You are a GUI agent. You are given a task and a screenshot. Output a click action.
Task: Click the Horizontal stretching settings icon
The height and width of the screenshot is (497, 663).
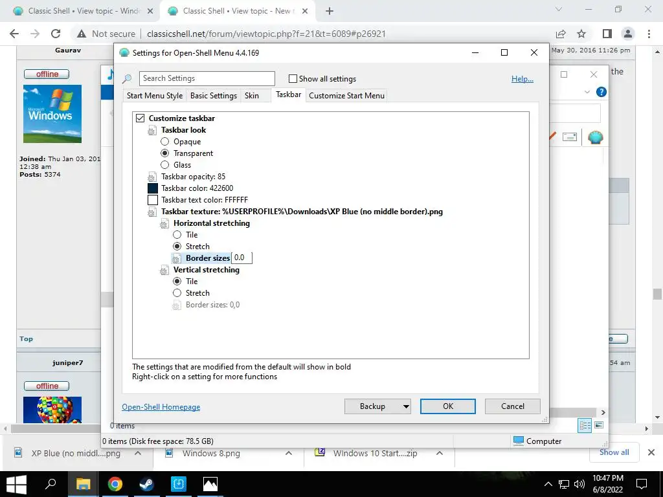coord(164,223)
